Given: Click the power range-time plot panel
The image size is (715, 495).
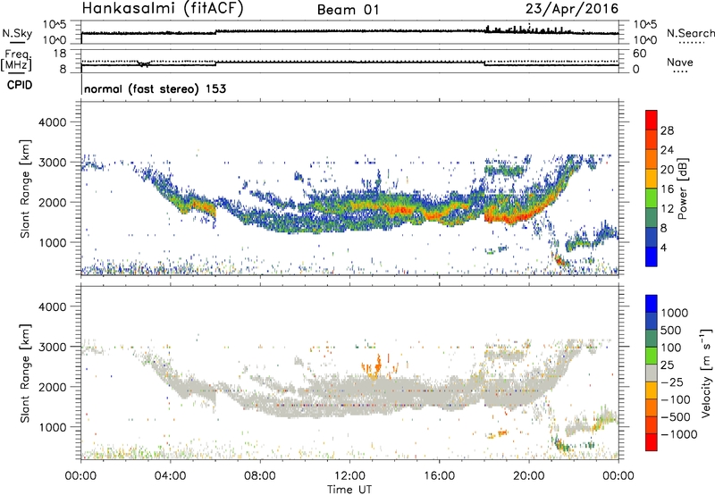Looking at the screenshot, I should pyautogui.click(x=349, y=188).
